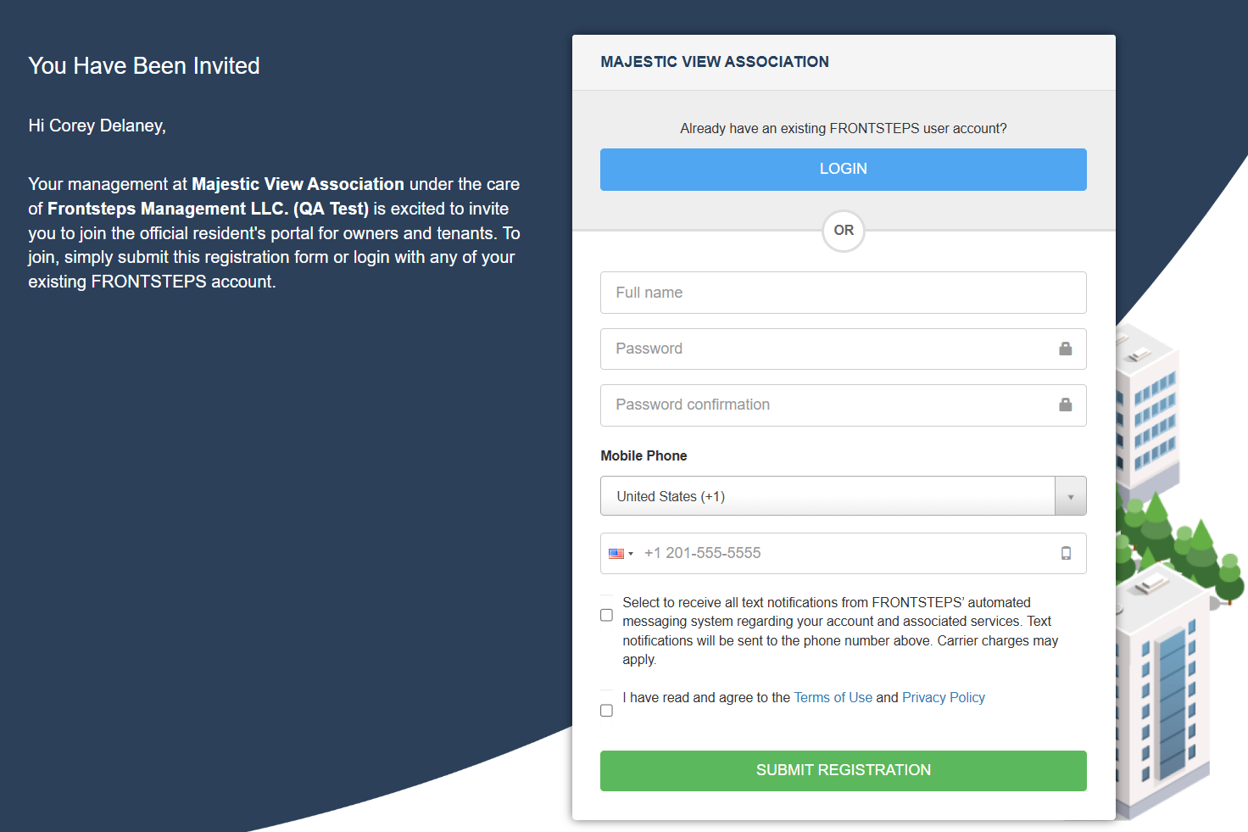Expand the country dropdown arrow button
The height and width of the screenshot is (832, 1248).
[1071, 496]
